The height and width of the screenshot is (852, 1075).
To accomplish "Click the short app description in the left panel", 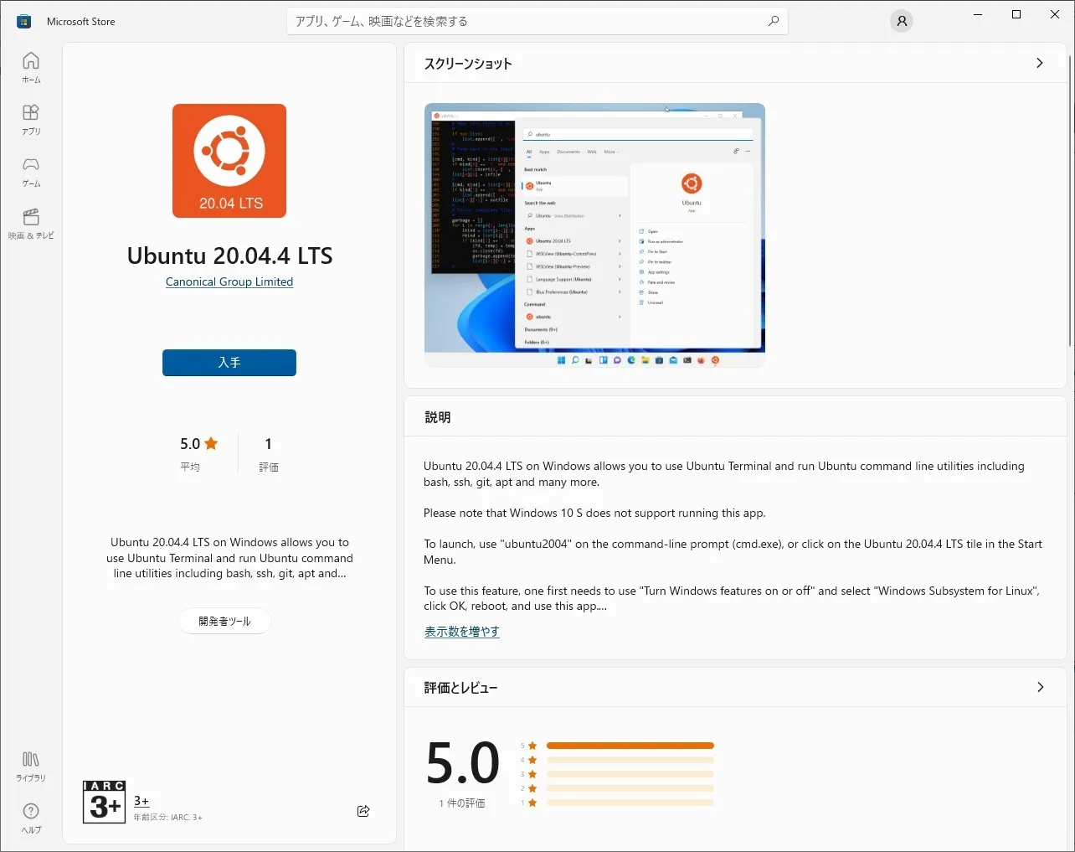I will pos(229,558).
